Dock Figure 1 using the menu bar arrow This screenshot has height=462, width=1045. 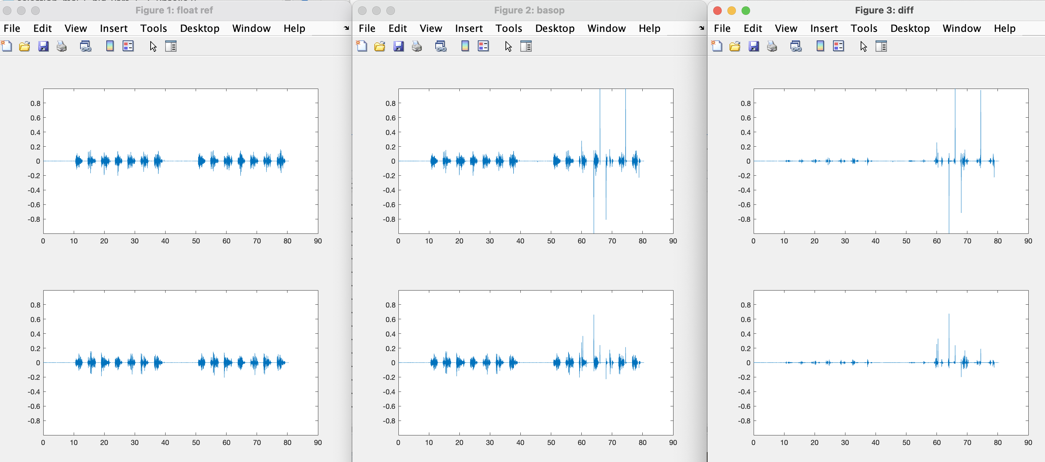346,28
